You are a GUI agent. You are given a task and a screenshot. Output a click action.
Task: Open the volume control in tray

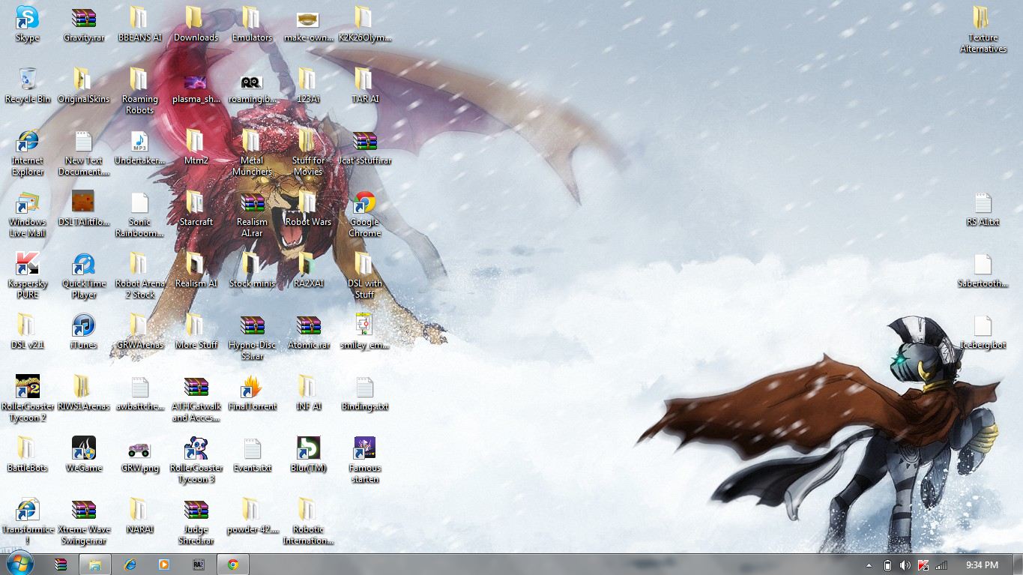pyautogui.click(x=905, y=565)
